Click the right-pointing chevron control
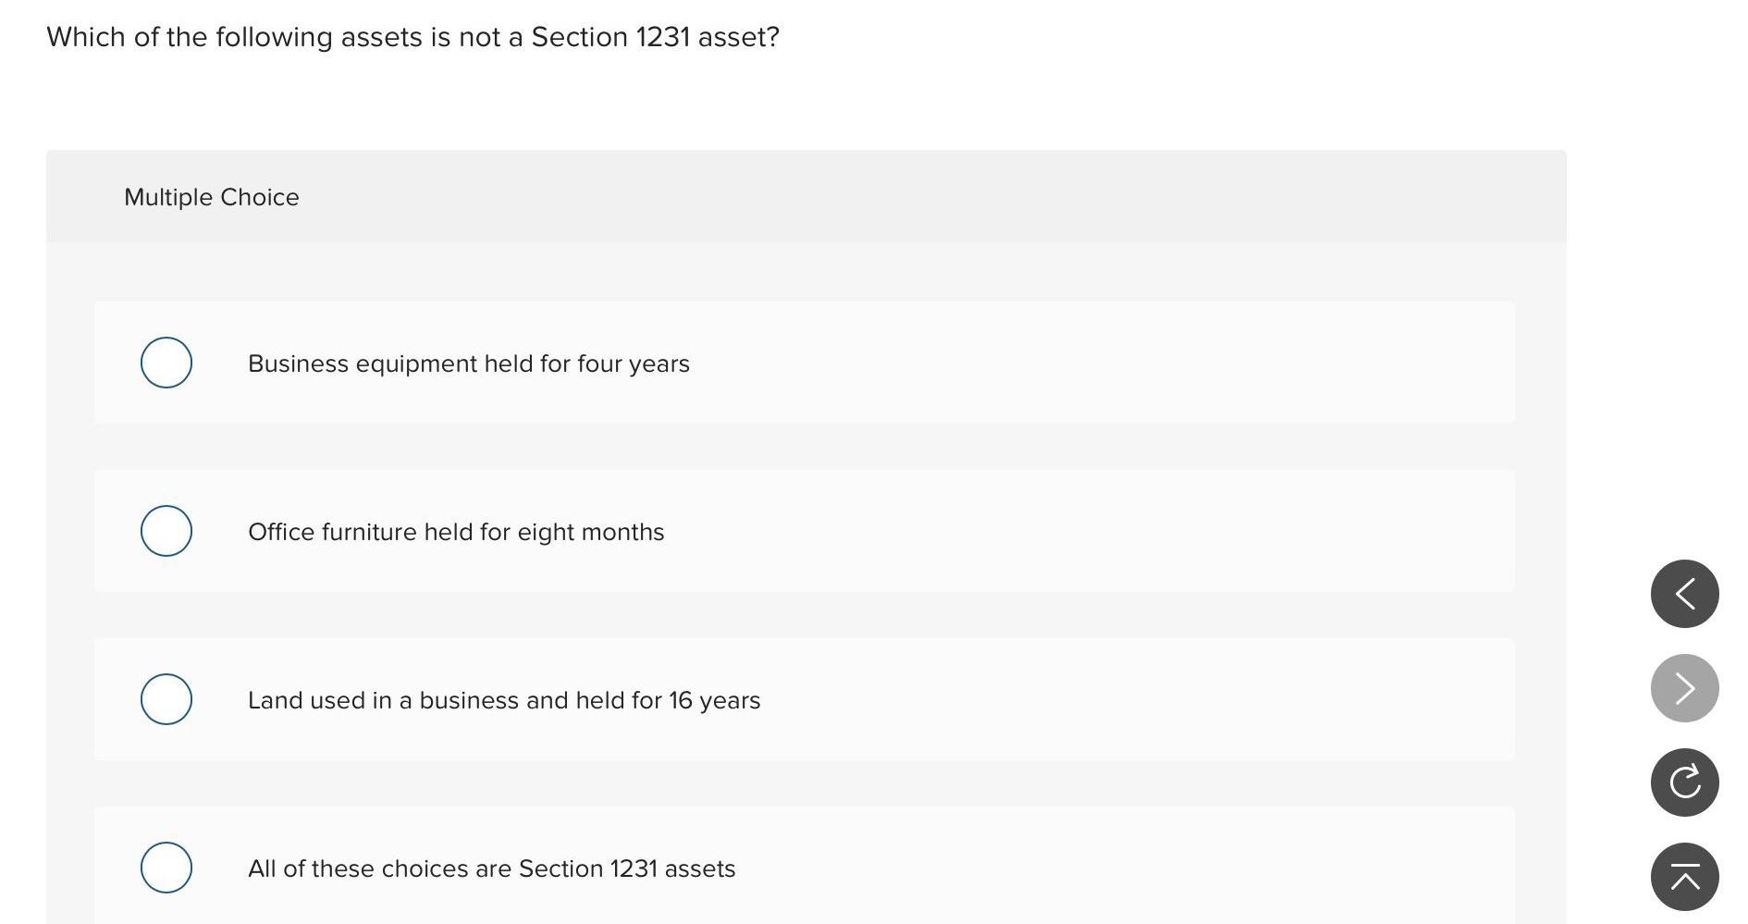1748x924 pixels. pos(1685,688)
